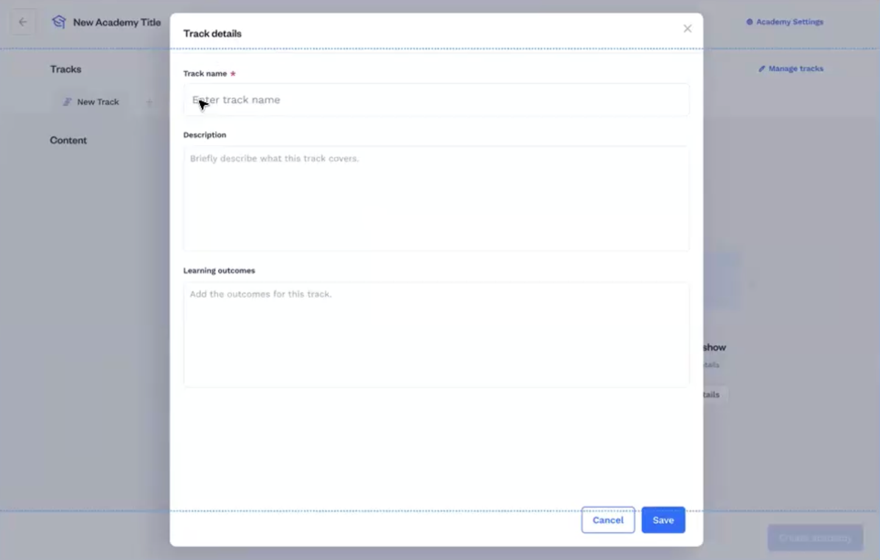
Task: Click the Tracks section heading
Action: [66, 69]
